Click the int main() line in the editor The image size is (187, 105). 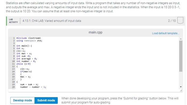click(24, 46)
